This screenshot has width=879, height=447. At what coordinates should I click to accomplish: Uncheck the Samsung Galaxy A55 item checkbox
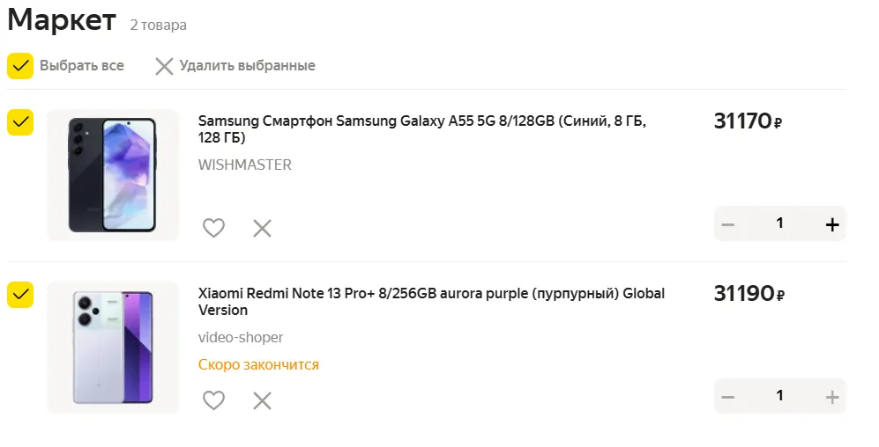click(20, 122)
